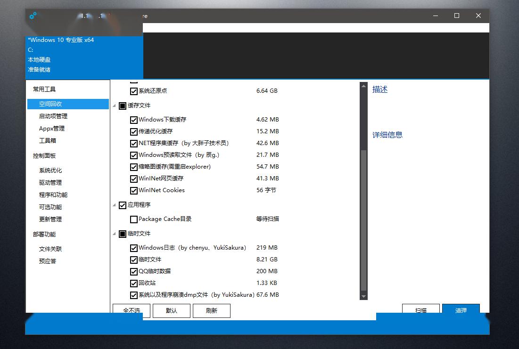Click the scrollbar up arrow in cleanup list

(363, 86)
